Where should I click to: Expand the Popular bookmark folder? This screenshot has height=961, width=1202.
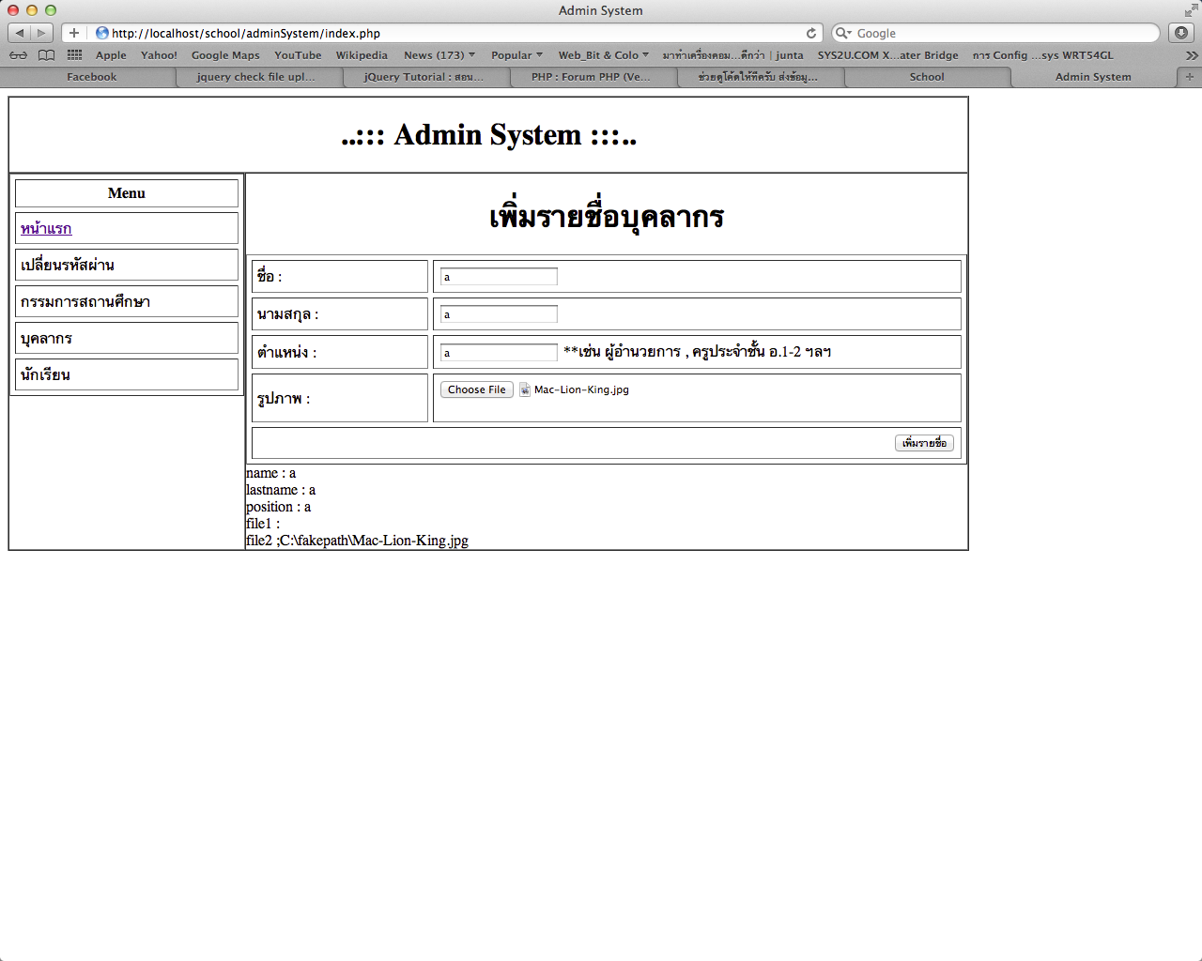[516, 55]
